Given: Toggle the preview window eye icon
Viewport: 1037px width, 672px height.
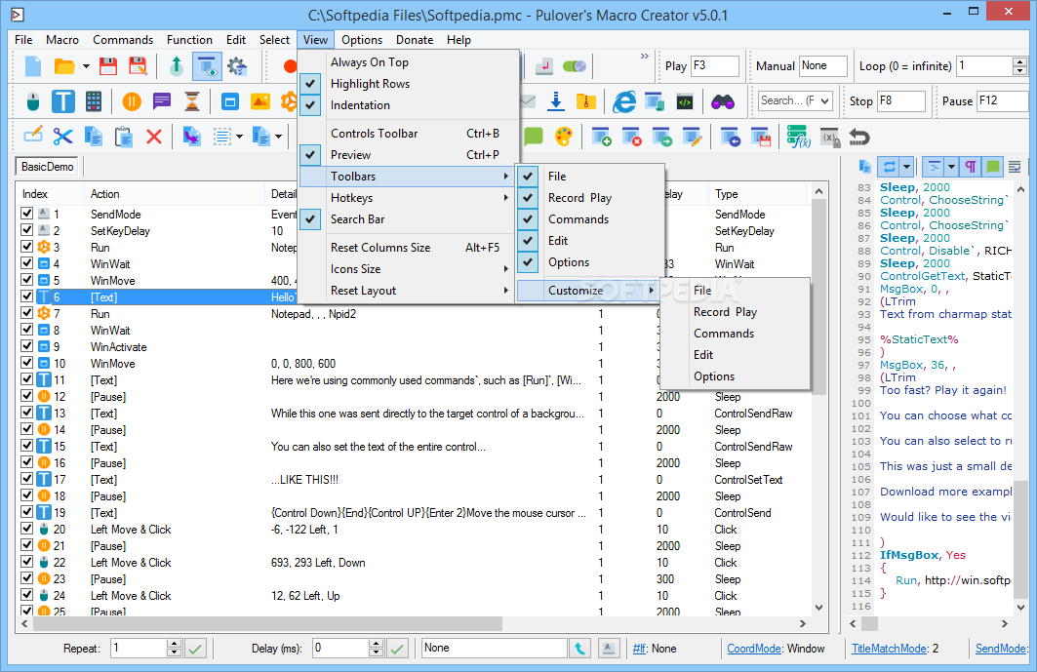Looking at the screenshot, I should (x=207, y=66).
